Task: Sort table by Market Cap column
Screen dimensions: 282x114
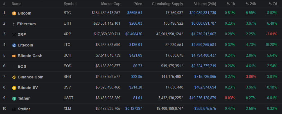Action: [110, 4]
